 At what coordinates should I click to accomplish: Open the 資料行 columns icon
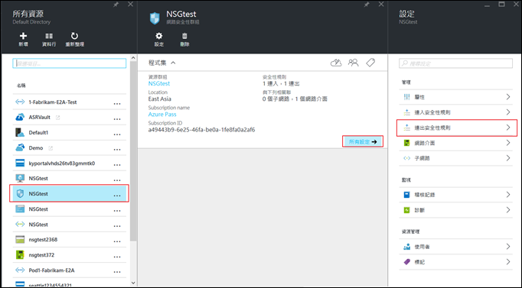(49, 36)
